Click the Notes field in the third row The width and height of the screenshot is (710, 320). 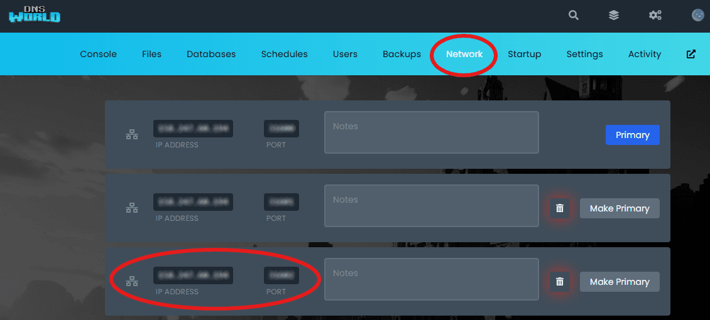(x=432, y=279)
